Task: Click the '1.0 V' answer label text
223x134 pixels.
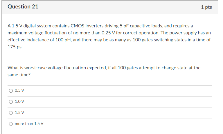Action: click(x=19, y=101)
